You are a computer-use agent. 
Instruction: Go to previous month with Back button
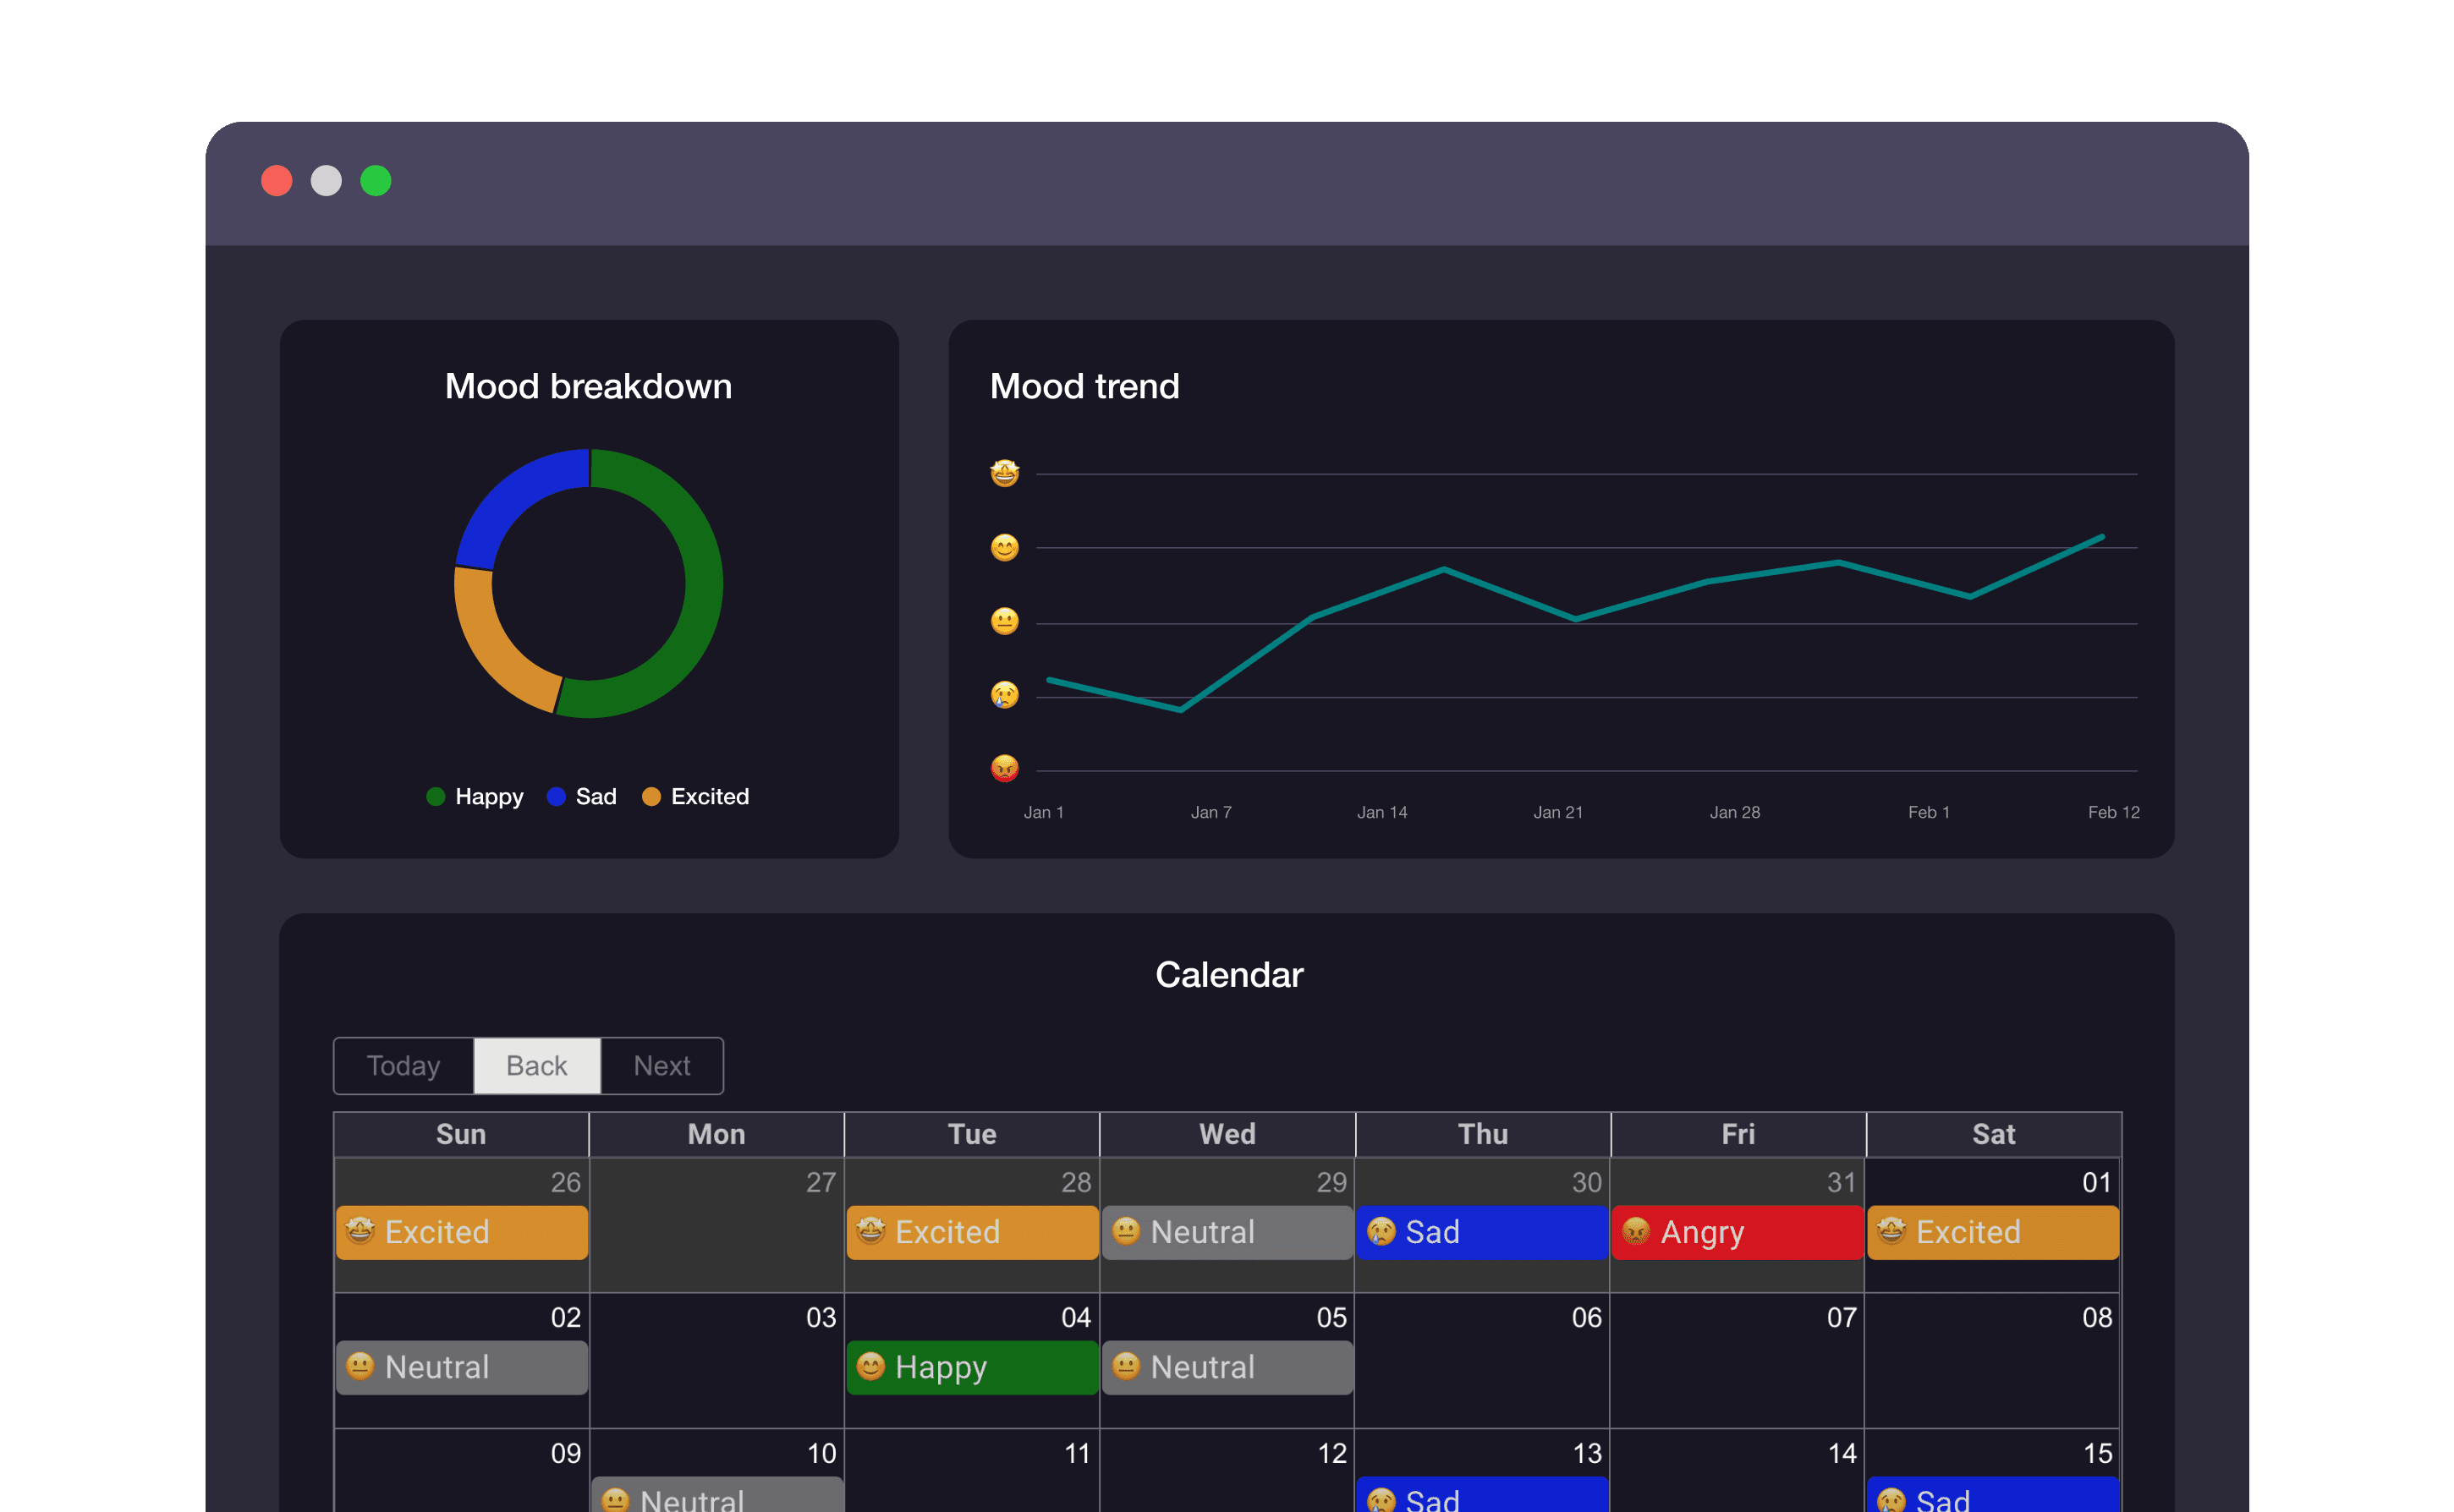(536, 1066)
